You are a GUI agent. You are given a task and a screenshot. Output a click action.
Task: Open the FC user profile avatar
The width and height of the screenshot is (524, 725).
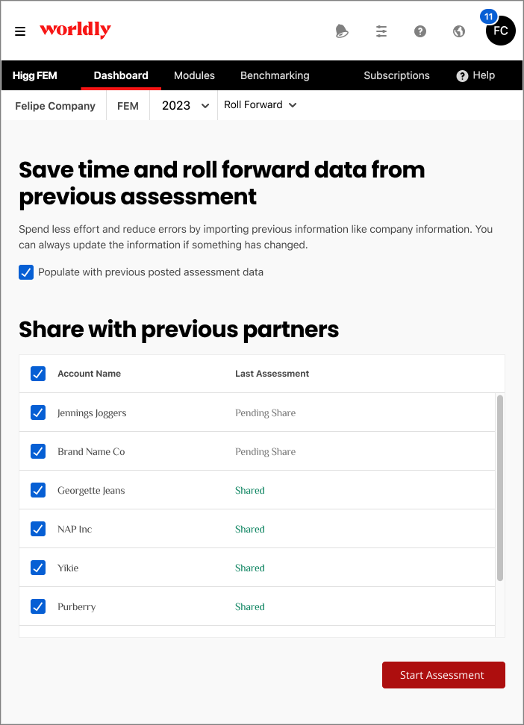500,31
